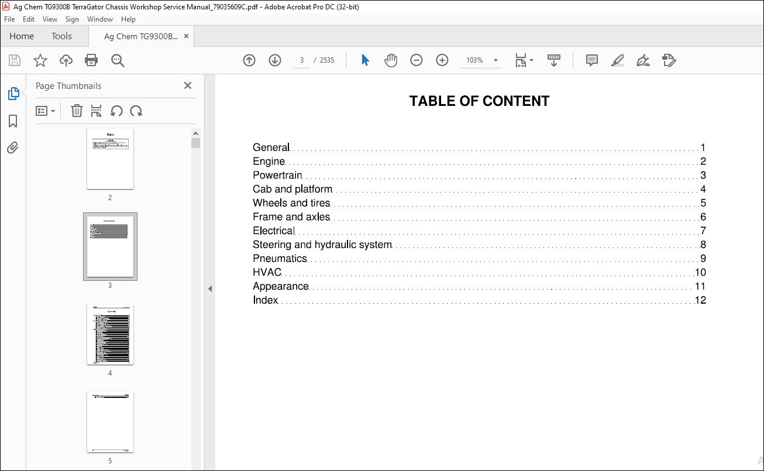Open the Help menu
Image resolution: width=764 pixels, height=471 pixels.
pos(128,19)
